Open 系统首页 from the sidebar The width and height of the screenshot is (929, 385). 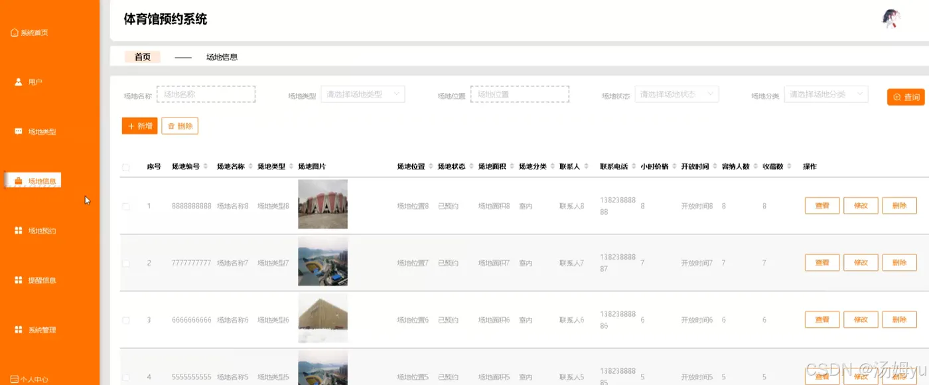tap(30, 33)
